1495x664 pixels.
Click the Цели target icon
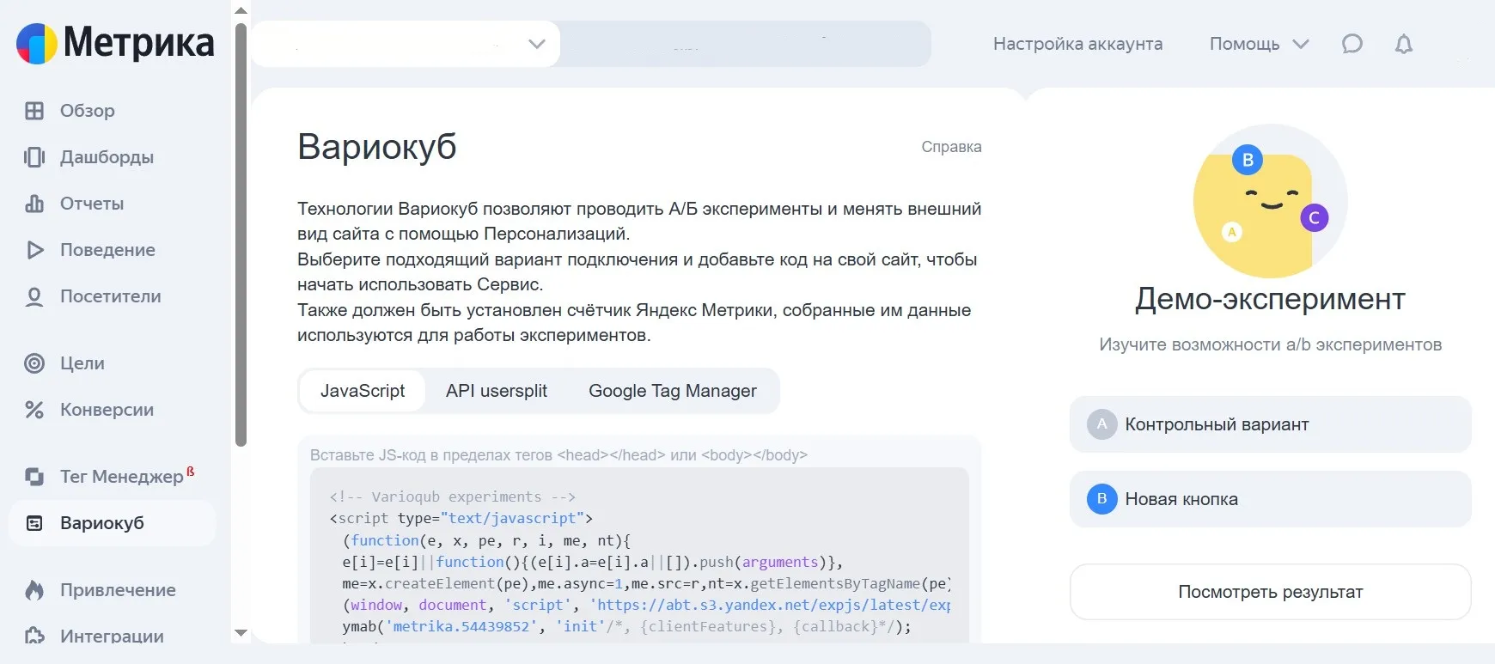coord(34,363)
